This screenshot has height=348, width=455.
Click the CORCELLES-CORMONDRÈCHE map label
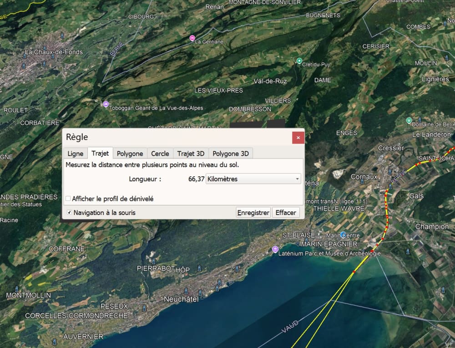tap(76, 316)
